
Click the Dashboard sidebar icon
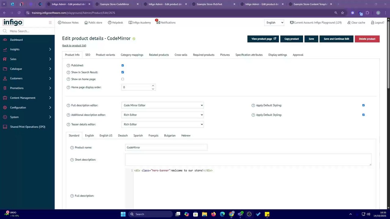(x=5, y=40)
